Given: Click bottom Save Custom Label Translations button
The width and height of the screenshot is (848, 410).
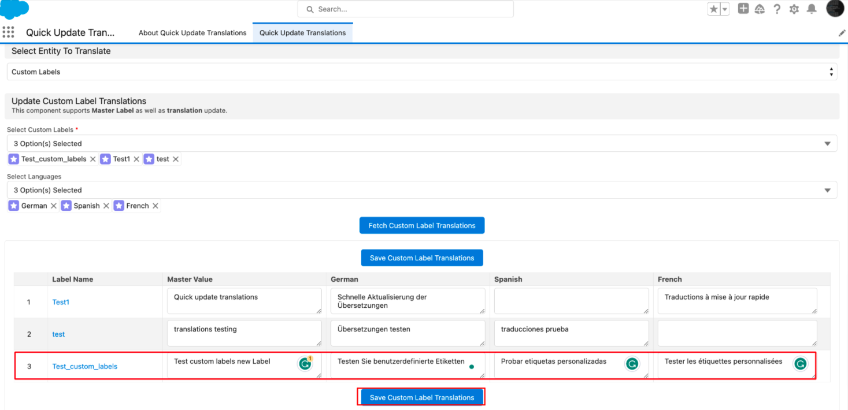Looking at the screenshot, I should (x=422, y=397).
